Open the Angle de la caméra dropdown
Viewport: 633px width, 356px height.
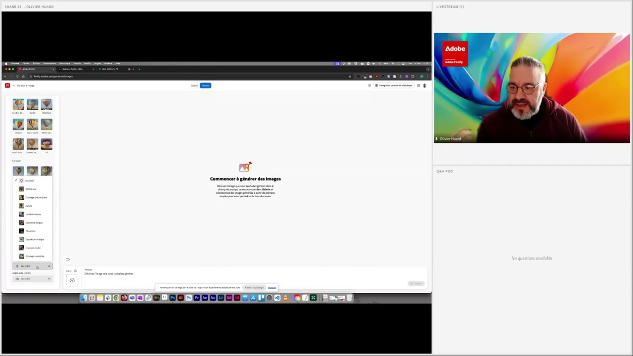[x=32, y=279]
